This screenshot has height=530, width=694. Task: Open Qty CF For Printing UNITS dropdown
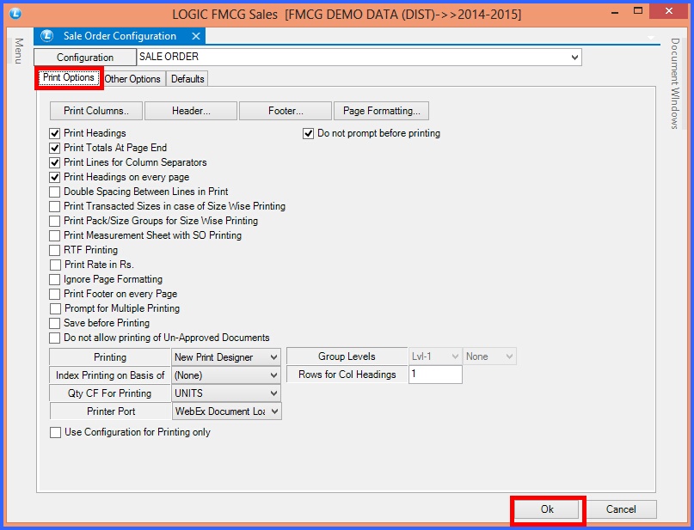(226, 393)
